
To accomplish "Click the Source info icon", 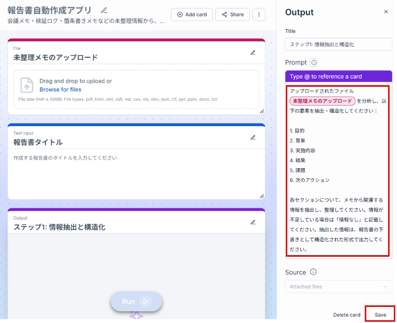I will 313,272.
